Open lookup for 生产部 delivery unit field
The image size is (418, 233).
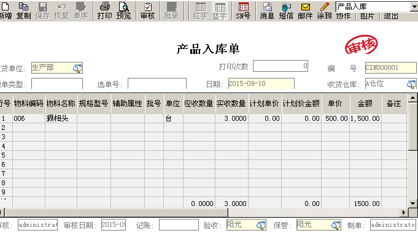77,69
